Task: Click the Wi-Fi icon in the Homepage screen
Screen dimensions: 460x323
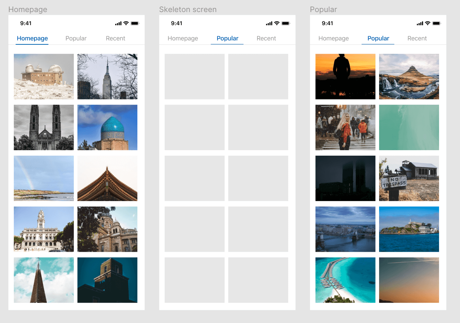Action: [126, 23]
